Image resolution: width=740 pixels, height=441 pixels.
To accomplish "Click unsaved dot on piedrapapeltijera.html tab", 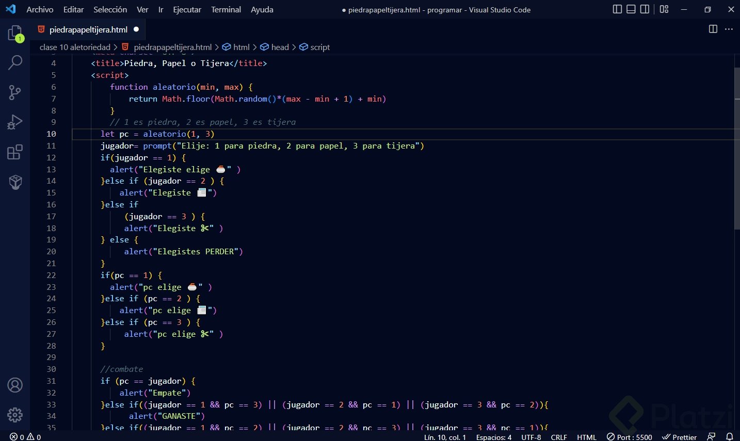I will pyautogui.click(x=136, y=29).
